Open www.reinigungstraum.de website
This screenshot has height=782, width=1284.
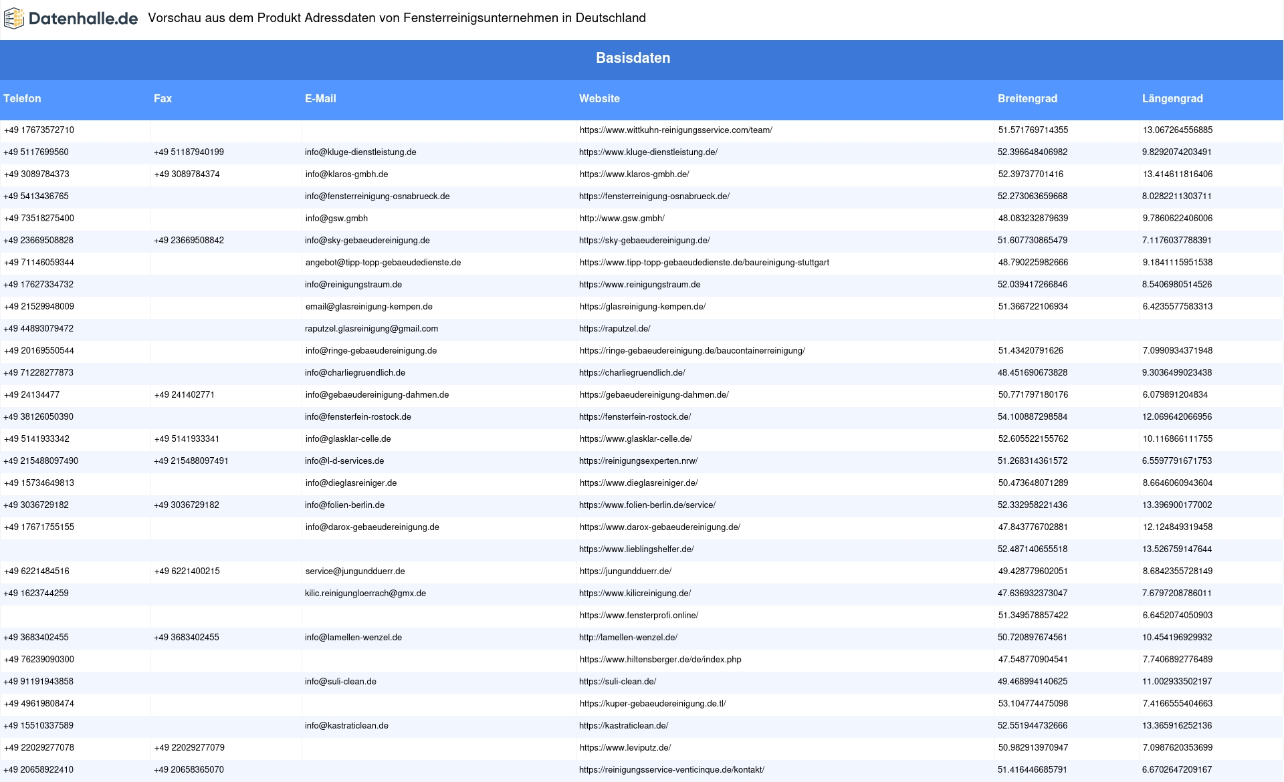(640, 285)
